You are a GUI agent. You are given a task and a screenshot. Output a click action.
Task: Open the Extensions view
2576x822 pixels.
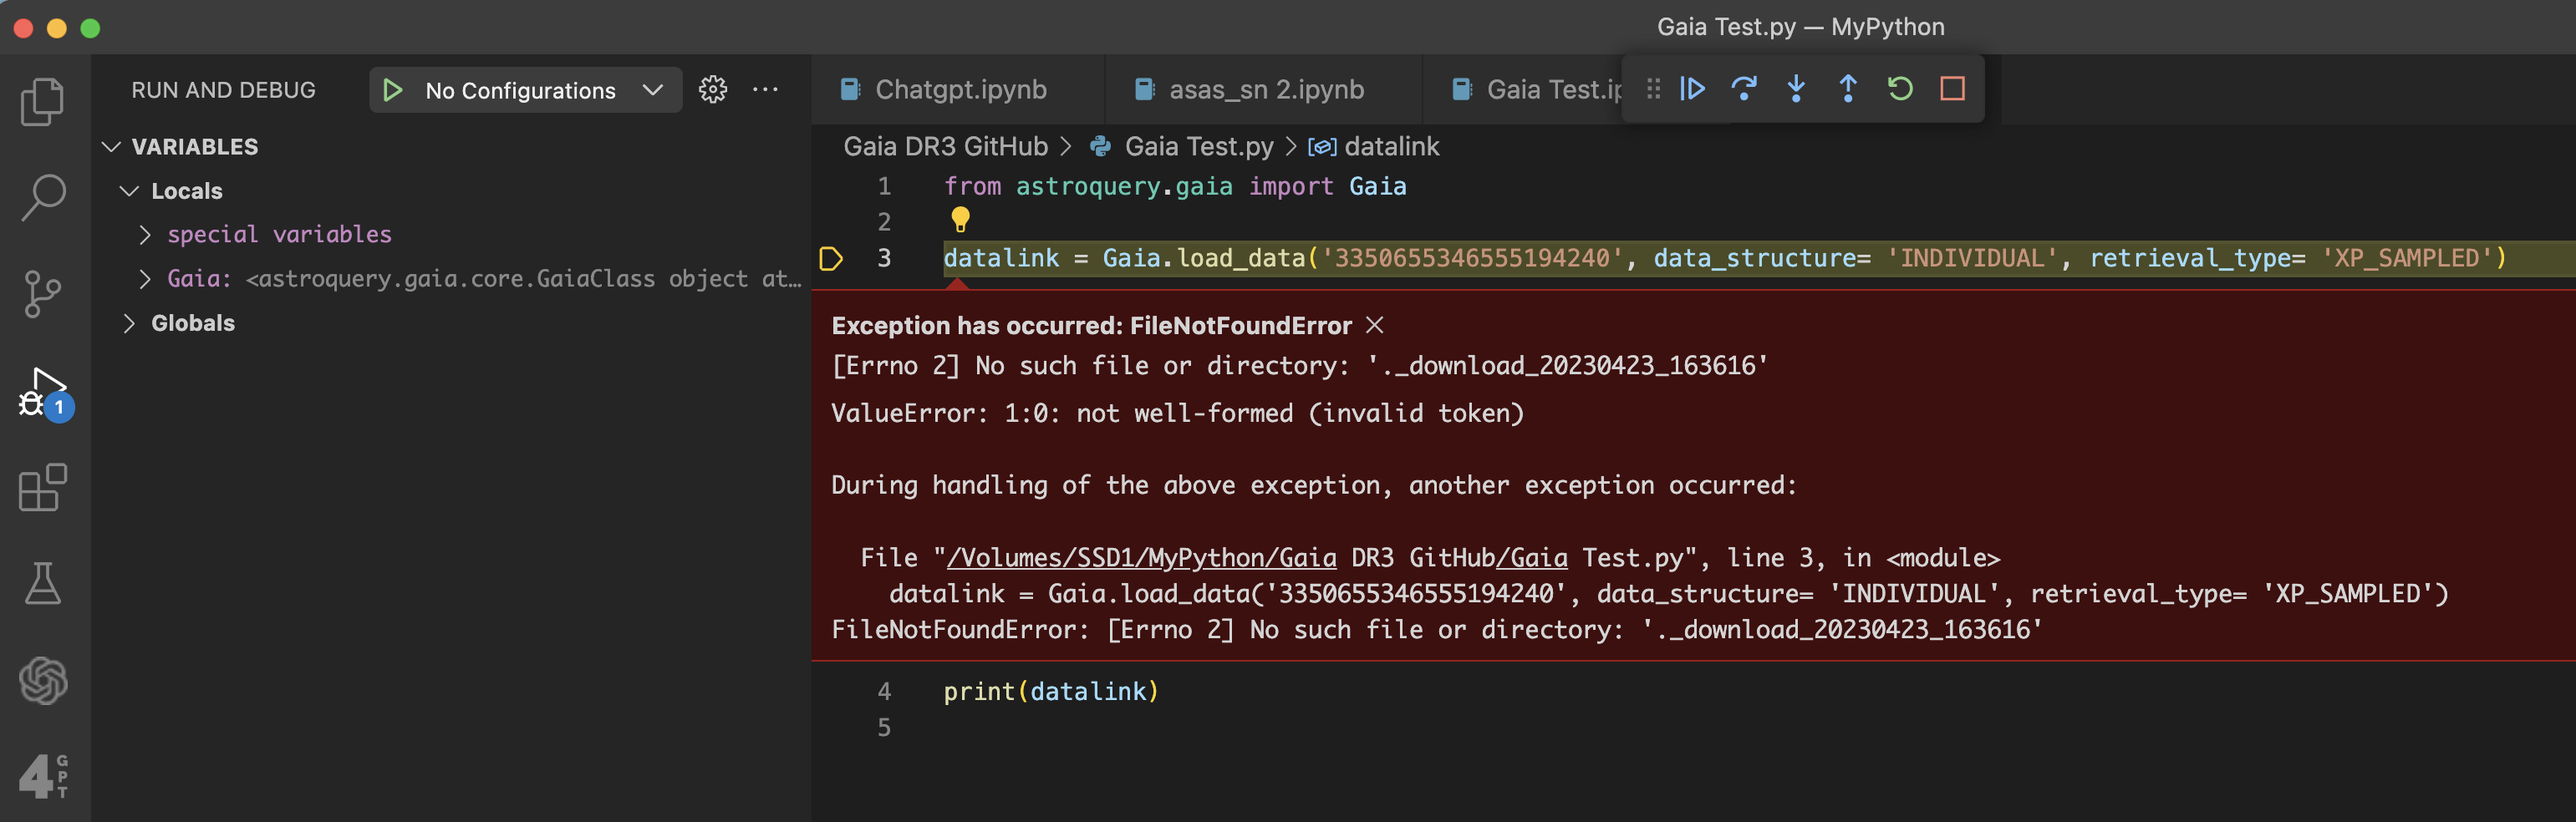click(x=43, y=487)
